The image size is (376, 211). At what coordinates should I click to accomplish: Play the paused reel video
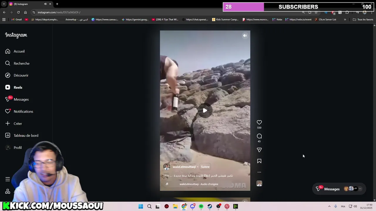(205, 110)
